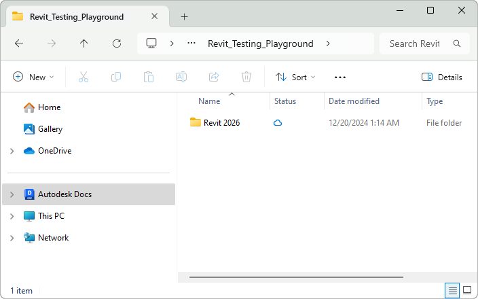Toggle the Details pane
The width and height of the screenshot is (478, 299).
[442, 77]
